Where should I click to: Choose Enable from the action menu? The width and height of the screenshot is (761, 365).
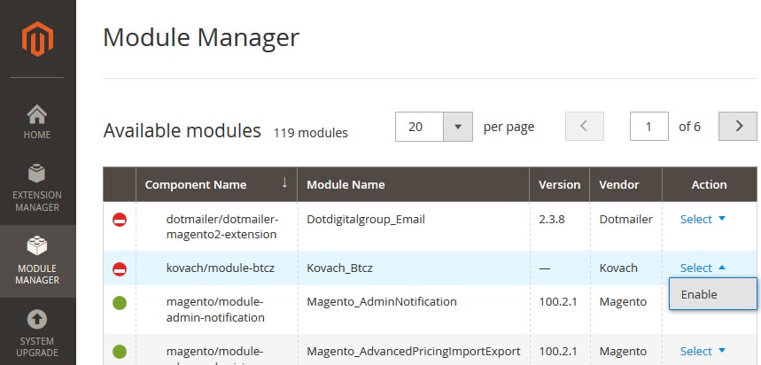pos(712,294)
